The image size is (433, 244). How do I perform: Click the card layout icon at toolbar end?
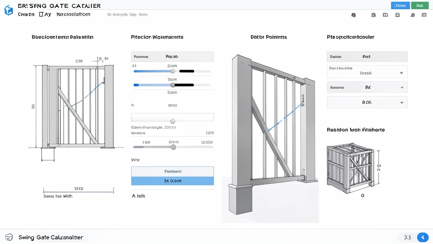424,15
